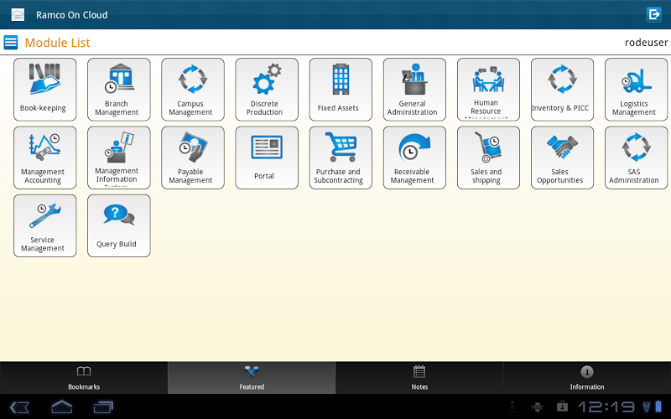This screenshot has height=419, width=671.
Task: Open Service Management module
Action: (45, 225)
